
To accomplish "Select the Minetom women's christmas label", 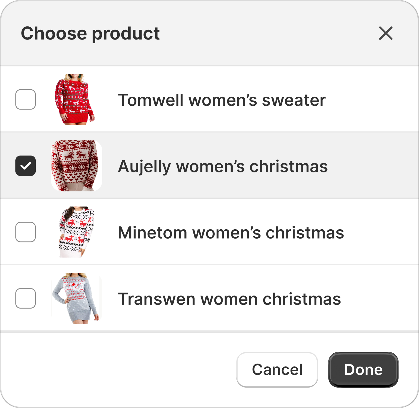I will pyautogui.click(x=231, y=233).
